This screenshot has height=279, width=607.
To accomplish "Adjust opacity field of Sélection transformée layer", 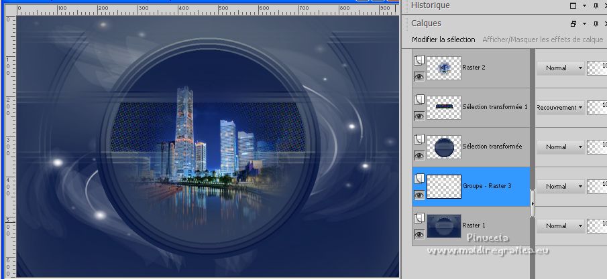I will [597, 147].
